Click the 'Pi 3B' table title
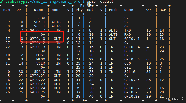 (x=86, y=6)
